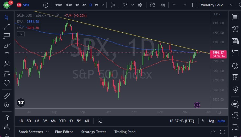The width and height of the screenshot is (241, 137).
Task: Set the range to 1D
Action: pos(21,121)
